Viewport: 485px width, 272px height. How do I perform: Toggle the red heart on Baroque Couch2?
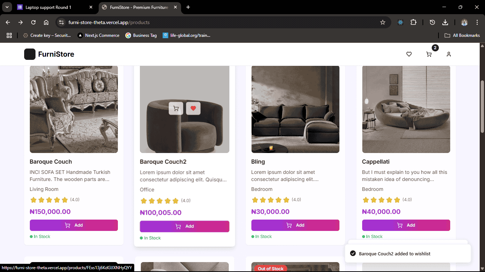tap(193, 108)
